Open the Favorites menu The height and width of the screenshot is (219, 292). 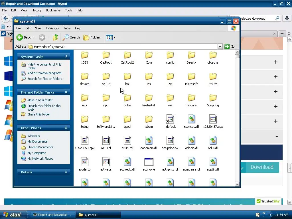(x=52, y=28)
